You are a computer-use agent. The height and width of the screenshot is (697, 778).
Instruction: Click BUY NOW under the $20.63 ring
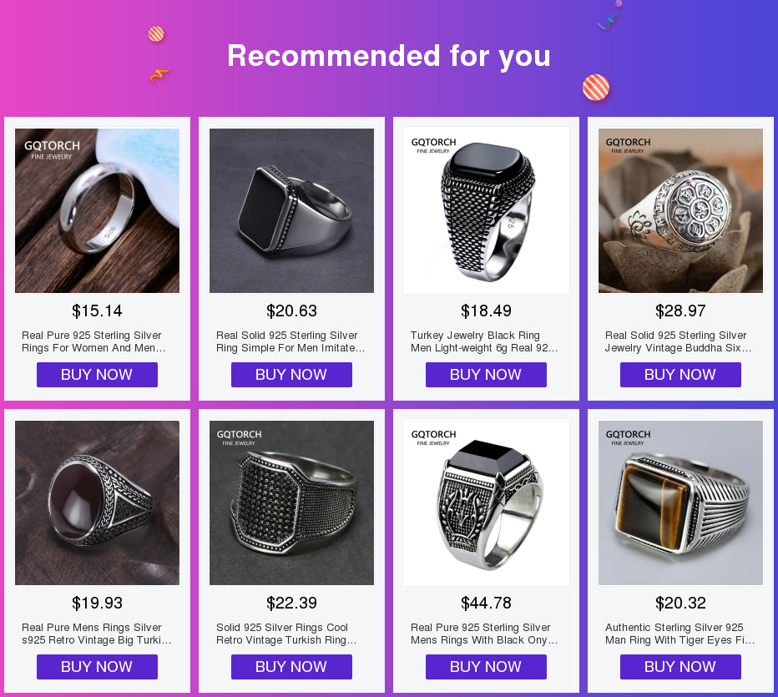pyautogui.click(x=291, y=375)
